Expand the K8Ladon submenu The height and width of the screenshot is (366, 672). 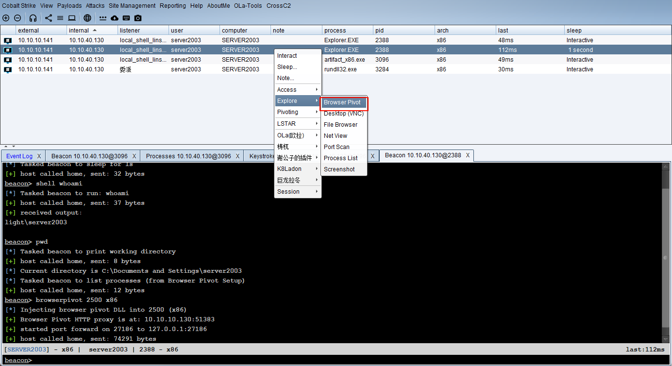(x=298, y=169)
